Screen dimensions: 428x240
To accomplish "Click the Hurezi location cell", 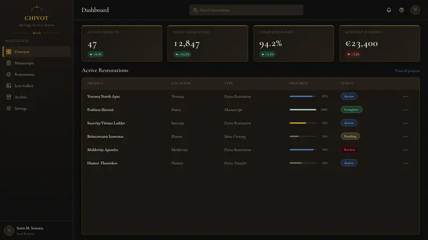I will pyautogui.click(x=177, y=137).
